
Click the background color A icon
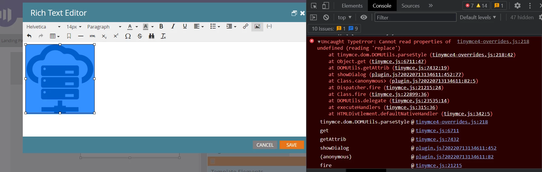click(x=146, y=26)
